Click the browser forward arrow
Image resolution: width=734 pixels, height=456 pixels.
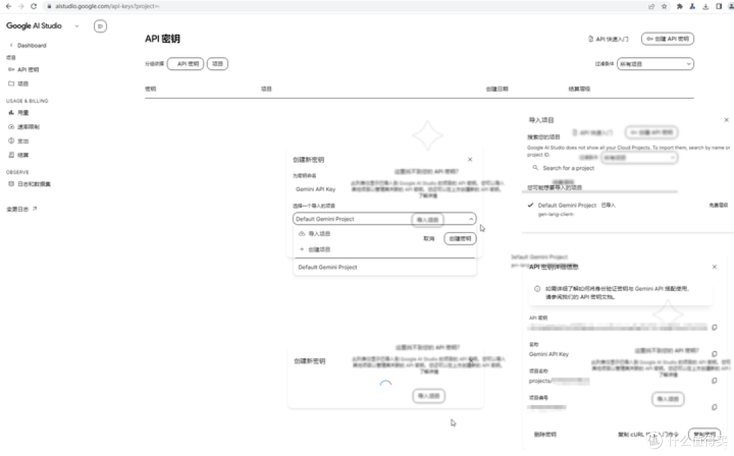pyautogui.click(x=21, y=6)
